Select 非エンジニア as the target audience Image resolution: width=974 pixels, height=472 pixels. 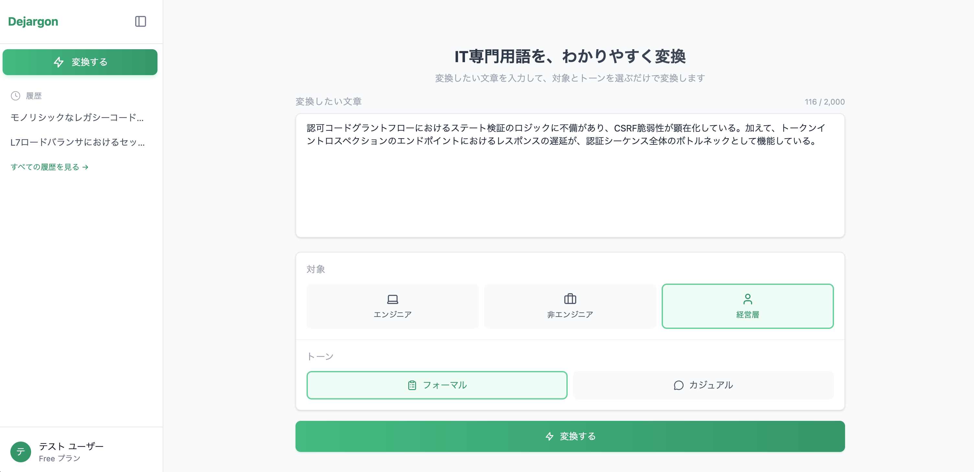tap(570, 306)
